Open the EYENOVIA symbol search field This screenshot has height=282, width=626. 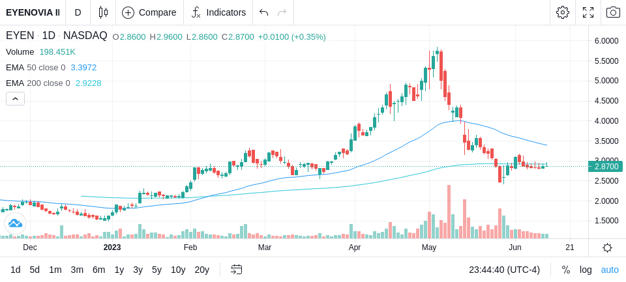click(33, 12)
